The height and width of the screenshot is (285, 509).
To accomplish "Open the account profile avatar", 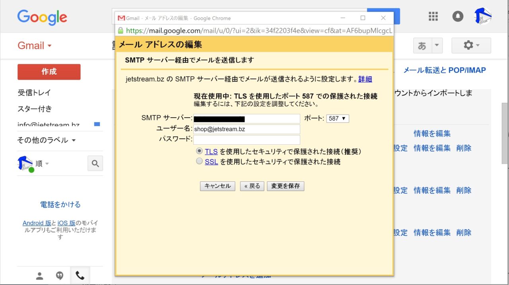I will [483, 16].
